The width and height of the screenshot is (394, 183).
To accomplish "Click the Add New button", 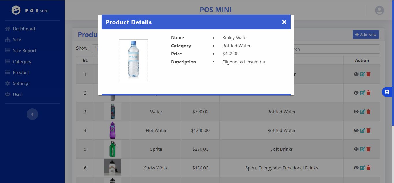I will 366,35.
